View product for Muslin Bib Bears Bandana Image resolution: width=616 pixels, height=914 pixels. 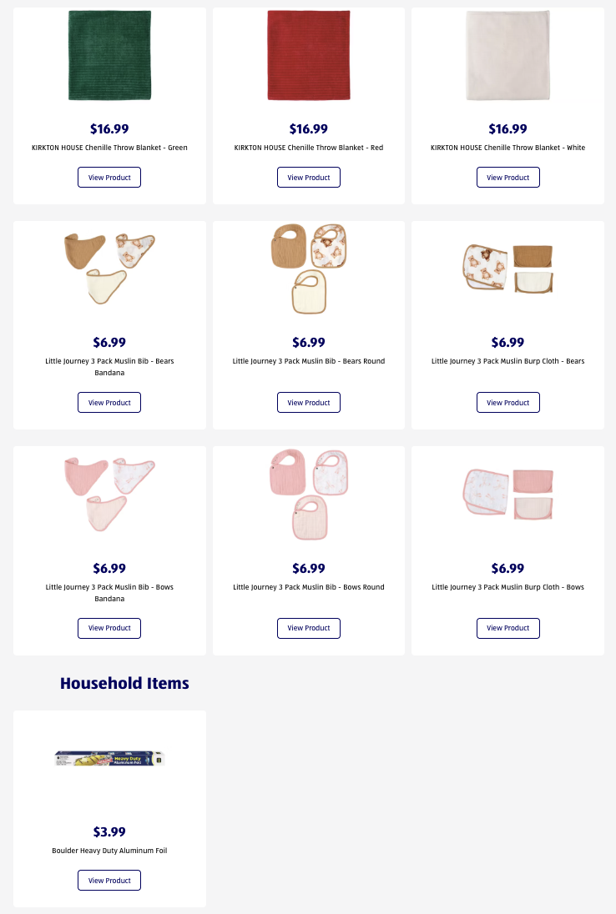(109, 403)
